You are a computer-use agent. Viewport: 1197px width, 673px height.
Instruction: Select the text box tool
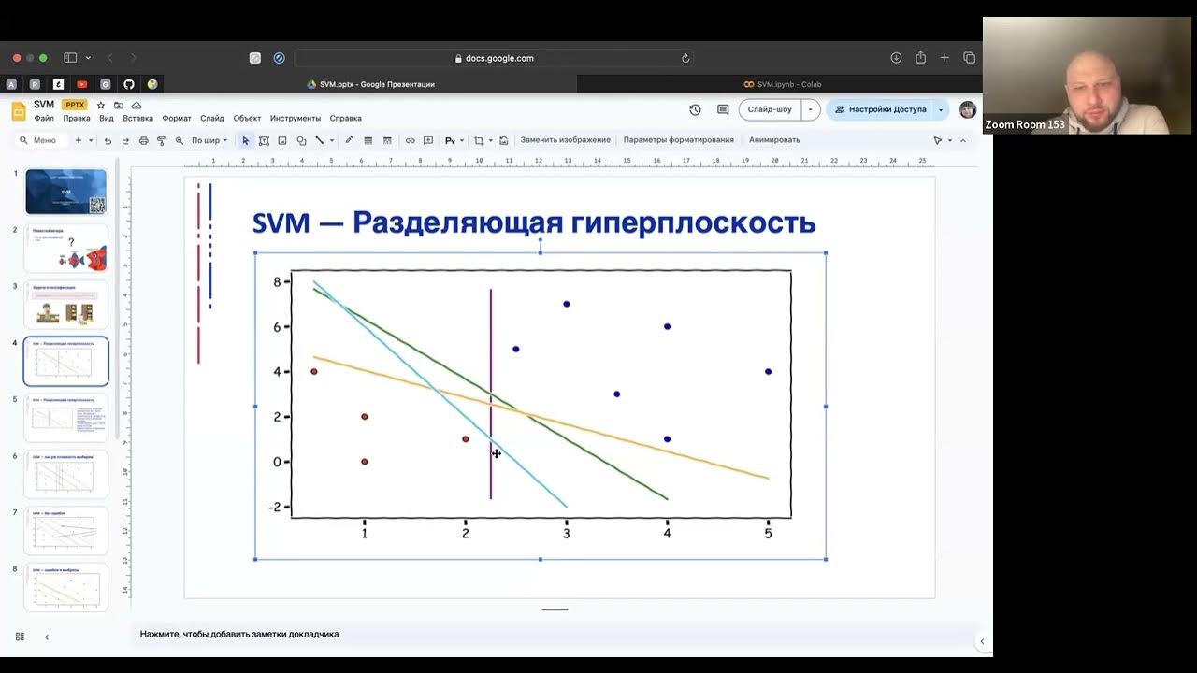(264, 140)
